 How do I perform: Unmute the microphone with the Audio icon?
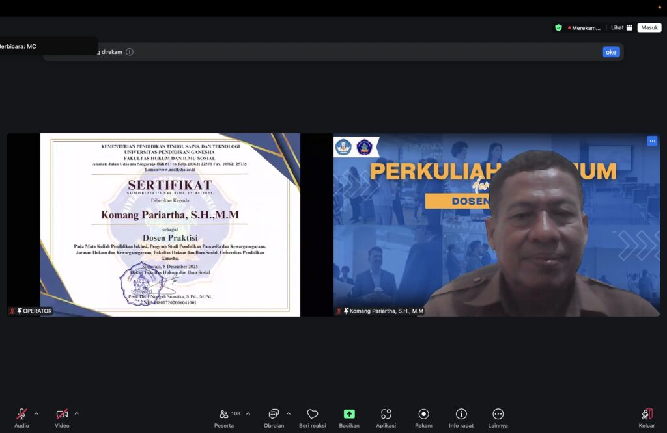(21, 414)
